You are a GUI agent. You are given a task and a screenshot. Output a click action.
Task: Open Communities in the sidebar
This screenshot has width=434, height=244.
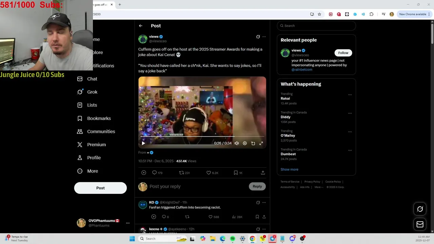point(96,131)
